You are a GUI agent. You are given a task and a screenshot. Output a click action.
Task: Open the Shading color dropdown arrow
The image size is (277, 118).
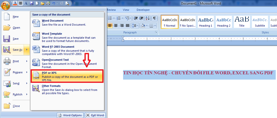[x=147, y=25]
